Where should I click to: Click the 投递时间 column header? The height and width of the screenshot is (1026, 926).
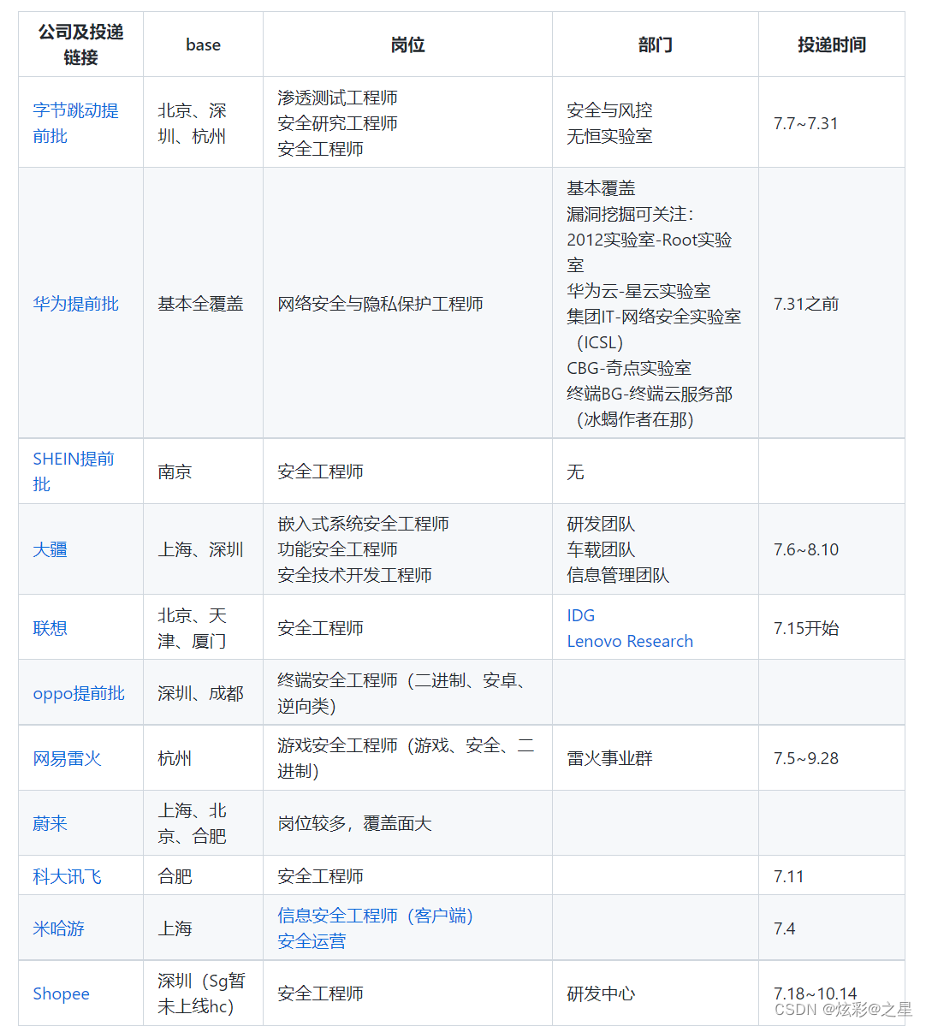pyautogui.click(x=832, y=44)
